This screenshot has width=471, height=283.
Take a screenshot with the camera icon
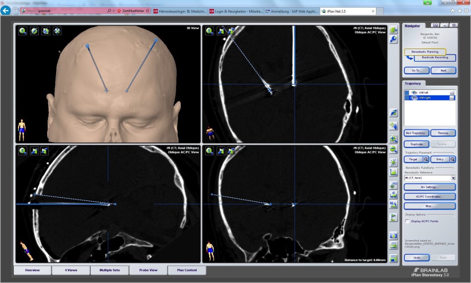pyautogui.click(x=393, y=235)
